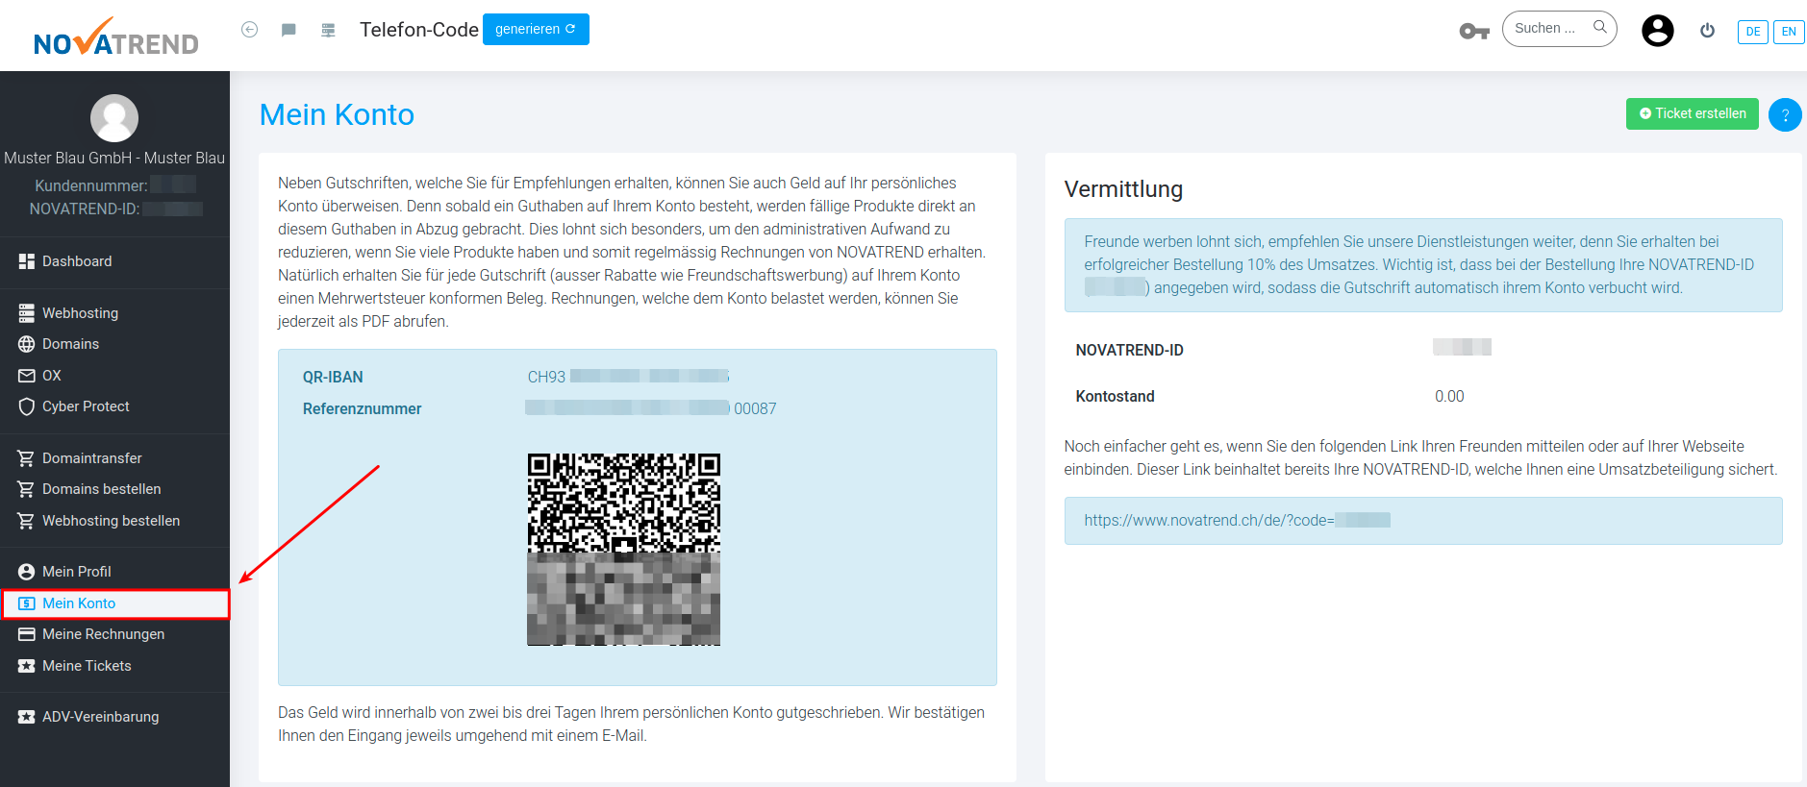Open Cyber Protect in the sidebar
The height and width of the screenshot is (787, 1807).
pyautogui.click(x=114, y=406)
